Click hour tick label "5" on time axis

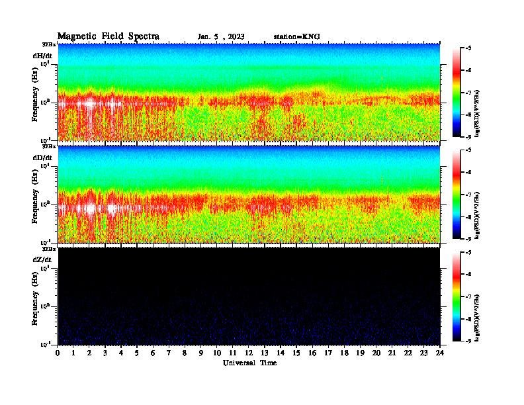137,353
